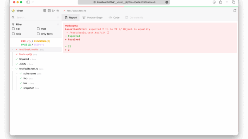Click page options icon in address bar
The height and width of the screenshot is (139, 248).
(167, 2)
